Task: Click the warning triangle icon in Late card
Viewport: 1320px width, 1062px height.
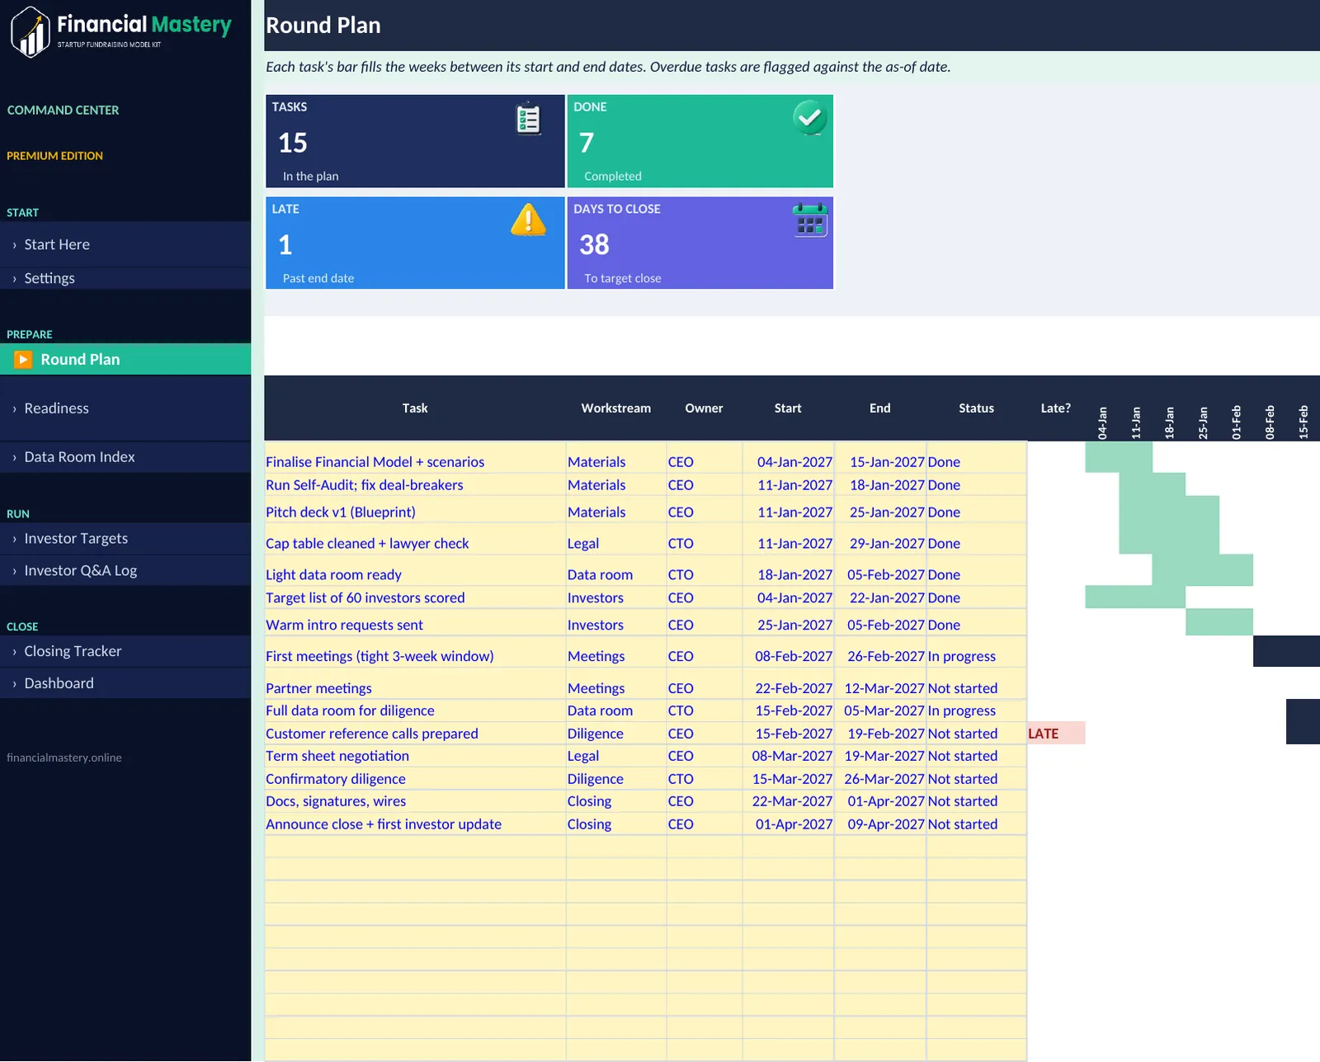Action: point(528,220)
